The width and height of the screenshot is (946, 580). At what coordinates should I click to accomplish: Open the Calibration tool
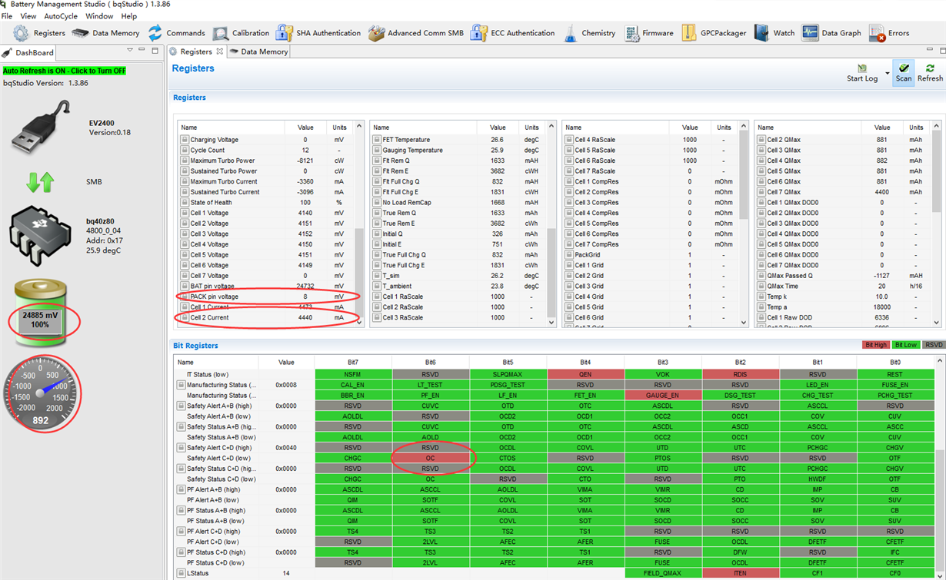point(241,33)
